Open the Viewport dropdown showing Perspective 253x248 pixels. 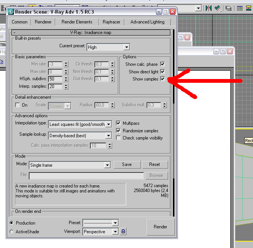tap(115, 232)
